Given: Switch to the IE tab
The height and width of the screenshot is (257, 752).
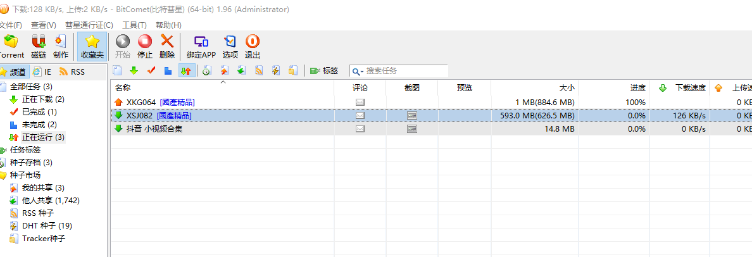Looking at the screenshot, I should point(42,72).
